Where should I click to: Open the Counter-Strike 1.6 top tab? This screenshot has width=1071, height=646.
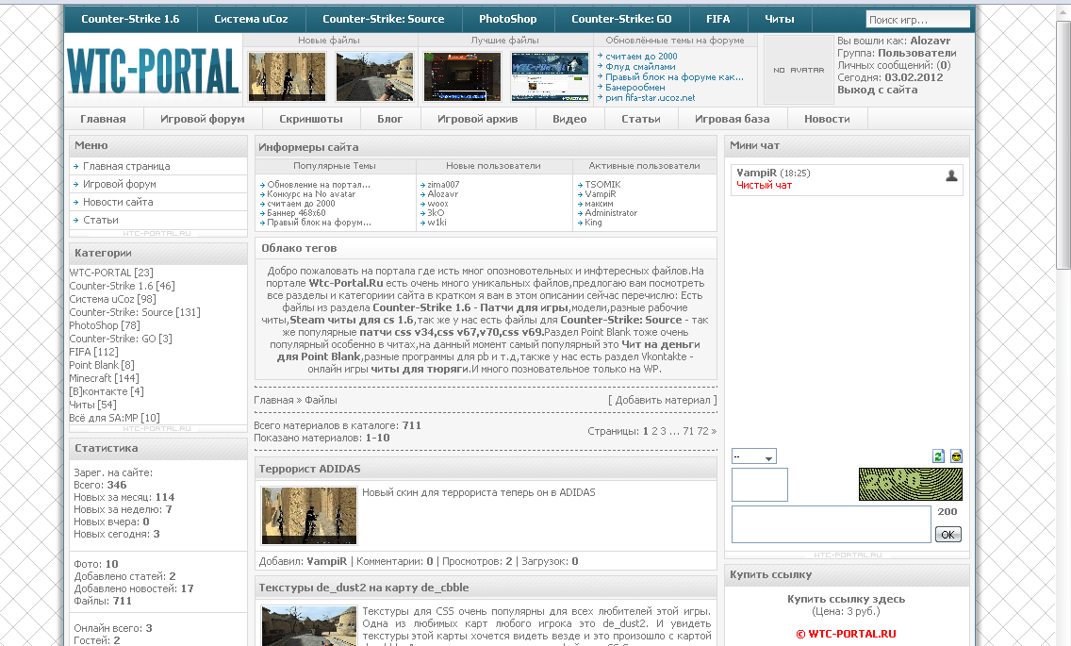coord(130,19)
